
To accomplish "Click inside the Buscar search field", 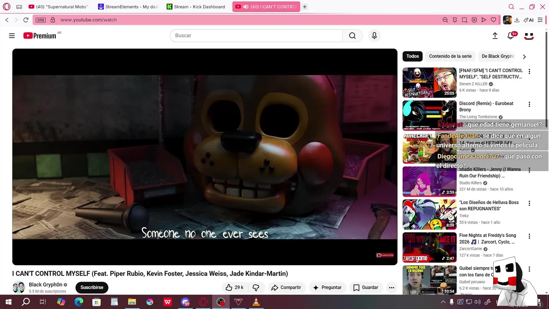I will click(256, 36).
